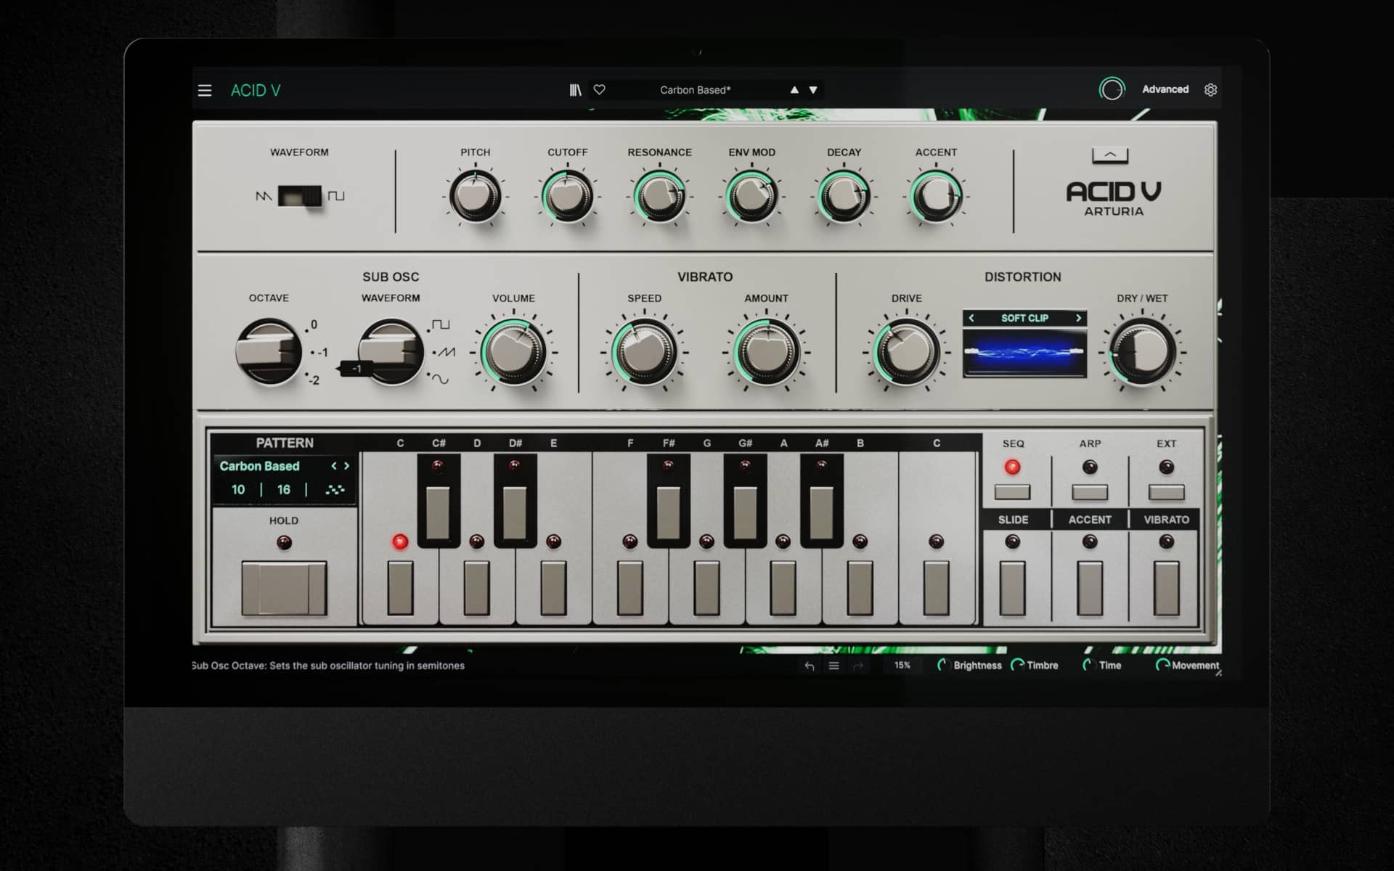Open settings gear icon
The height and width of the screenshot is (871, 1394).
[x=1210, y=90]
